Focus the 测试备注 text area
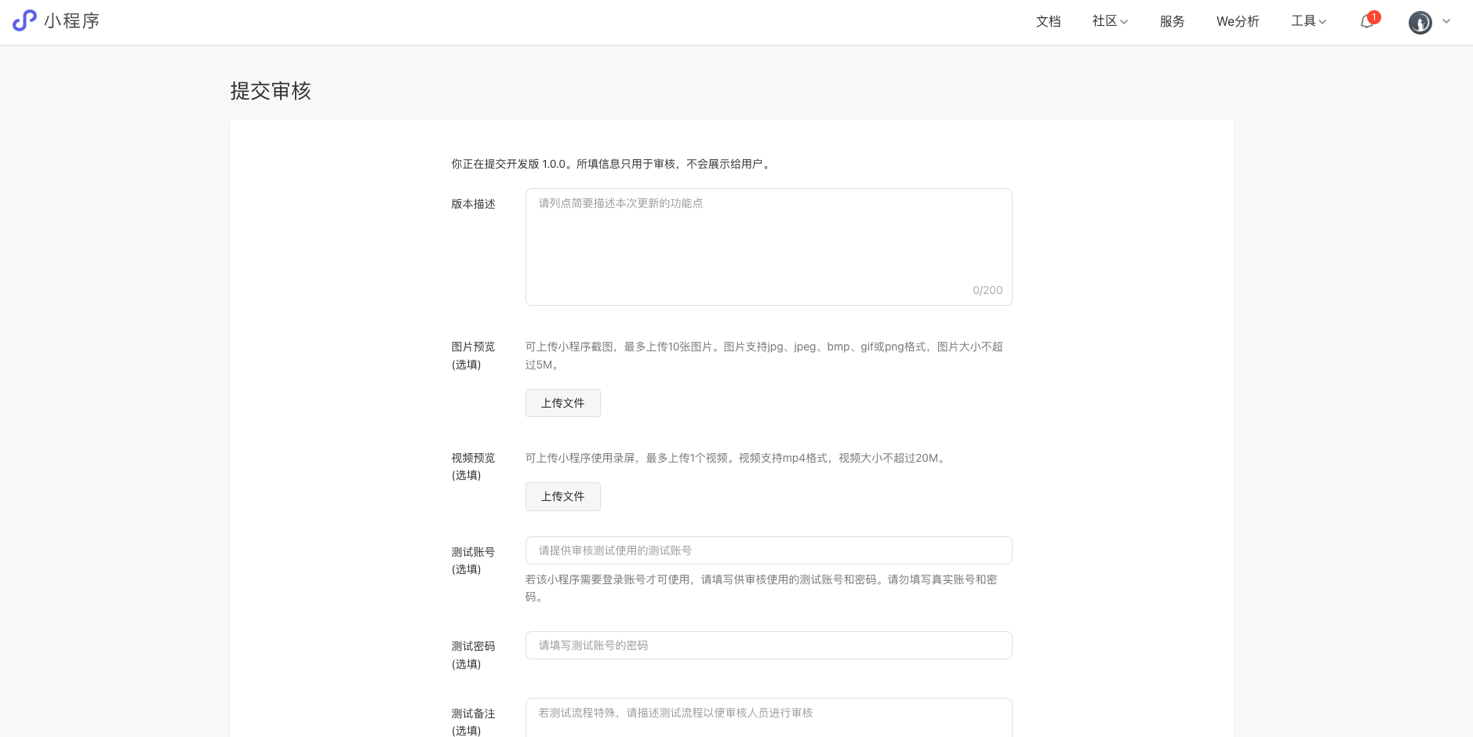Image resolution: width=1473 pixels, height=737 pixels. [769, 717]
